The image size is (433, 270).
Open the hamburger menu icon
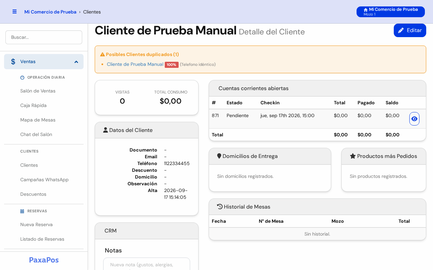pyautogui.click(x=15, y=11)
